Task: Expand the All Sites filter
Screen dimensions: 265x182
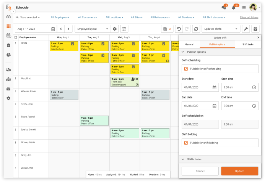Action: point(137,18)
